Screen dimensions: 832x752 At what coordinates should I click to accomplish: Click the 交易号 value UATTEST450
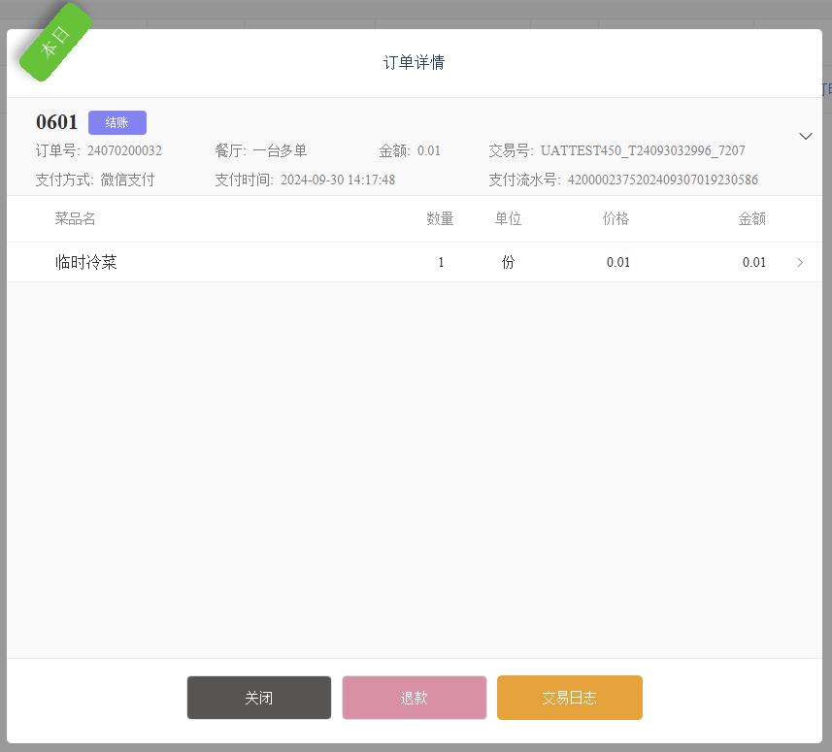(x=643, y=150)
